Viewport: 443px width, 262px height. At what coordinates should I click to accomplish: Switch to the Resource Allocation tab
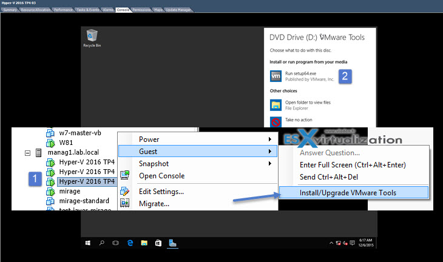[36, 10]
